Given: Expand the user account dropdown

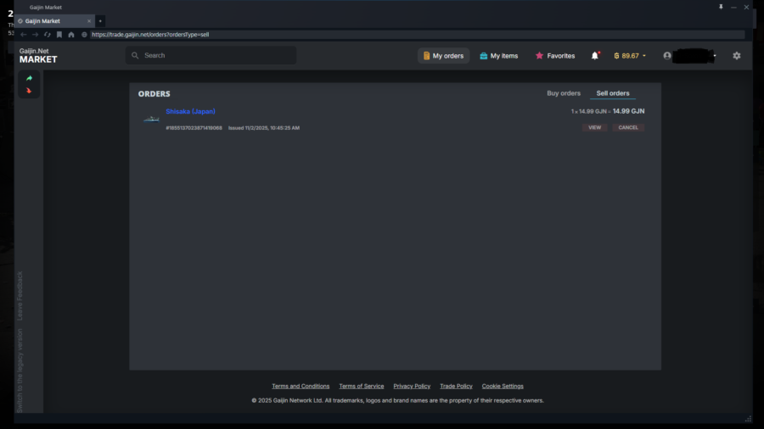Looking at the screenshot, I should coord(690,55).
